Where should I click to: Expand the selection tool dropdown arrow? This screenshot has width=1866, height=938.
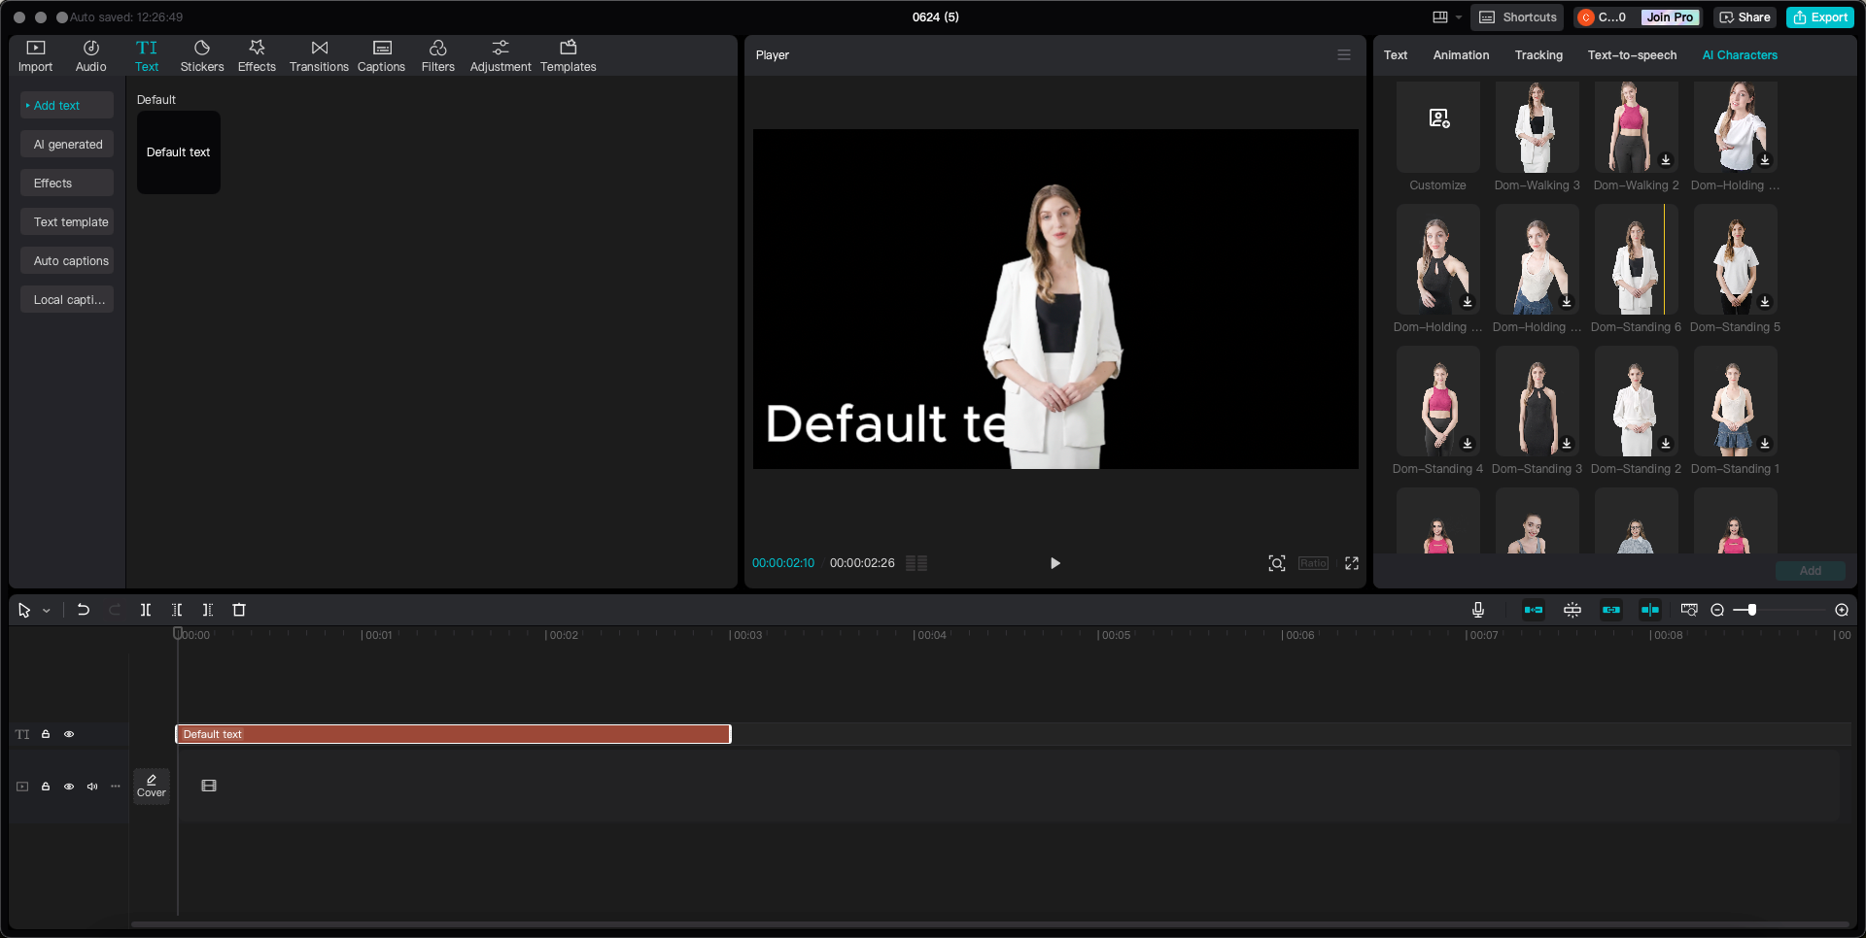click(46, 611)
